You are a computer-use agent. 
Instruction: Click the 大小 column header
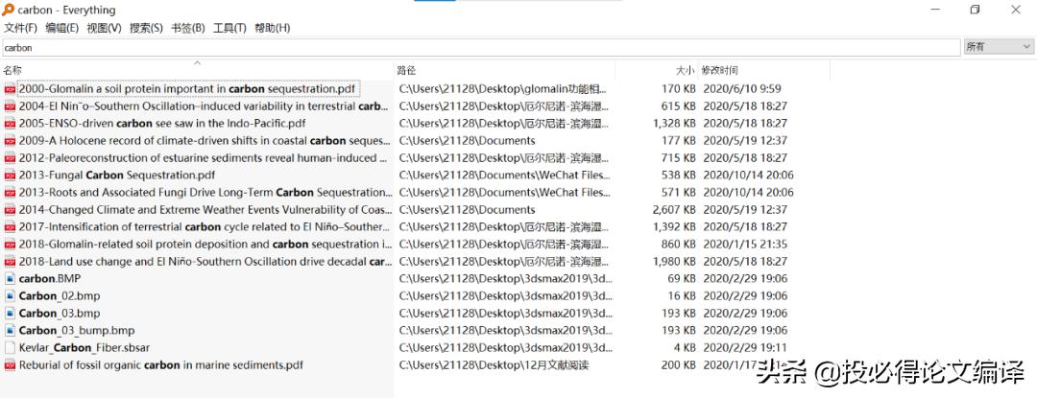point(684,70)
